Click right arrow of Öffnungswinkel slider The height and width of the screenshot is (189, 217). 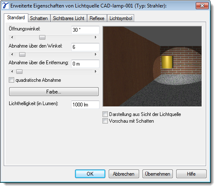coord(95,37)
